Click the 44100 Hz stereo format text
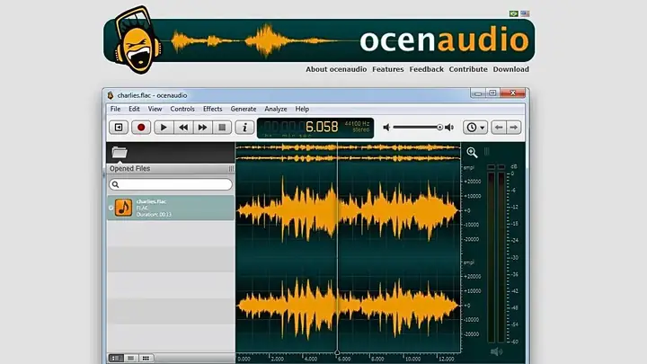Viewport: 647px width, 364px height. pos(358,127)
